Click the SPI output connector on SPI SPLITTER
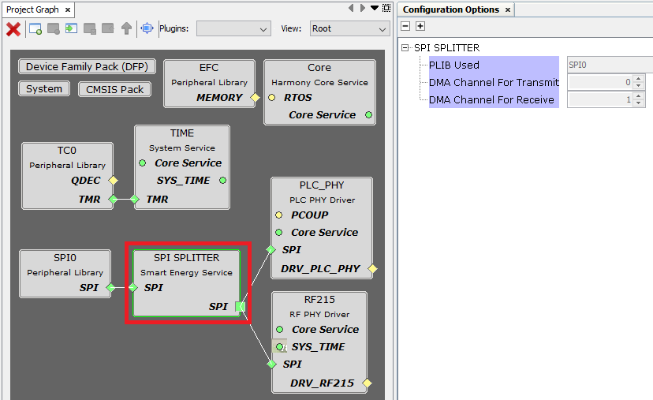This screenshot has height=400, width=653. (x=241, y=307)
